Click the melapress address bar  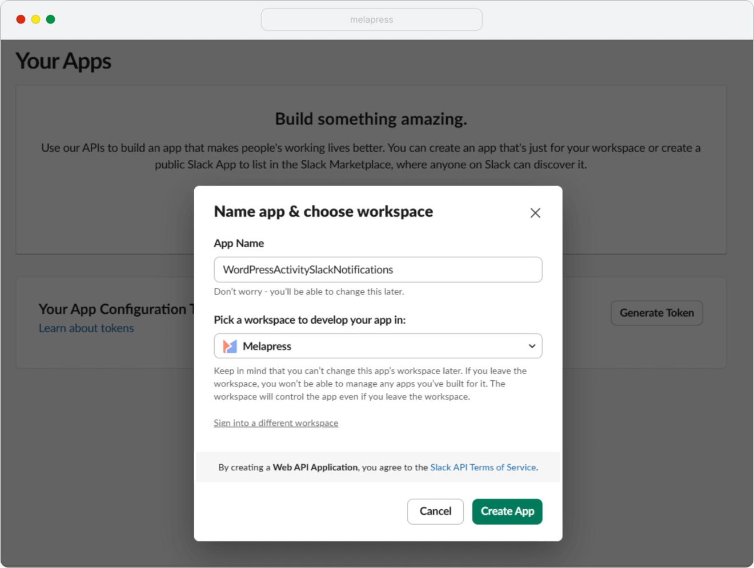click(x=372, y=19)
